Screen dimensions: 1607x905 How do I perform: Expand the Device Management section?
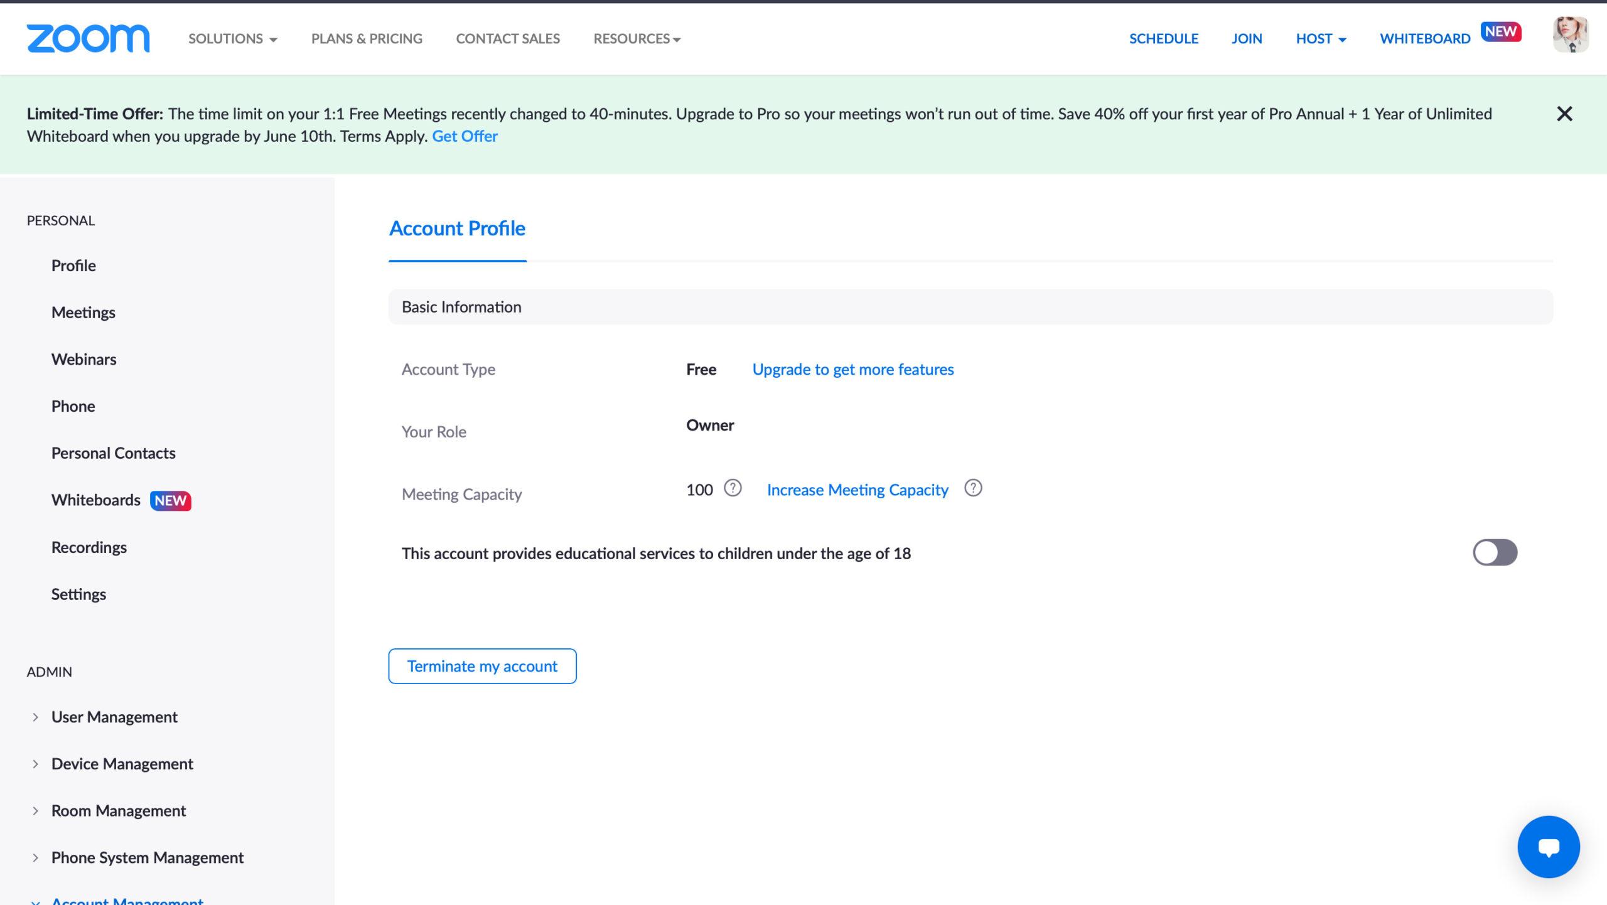[x=35, y=764]
